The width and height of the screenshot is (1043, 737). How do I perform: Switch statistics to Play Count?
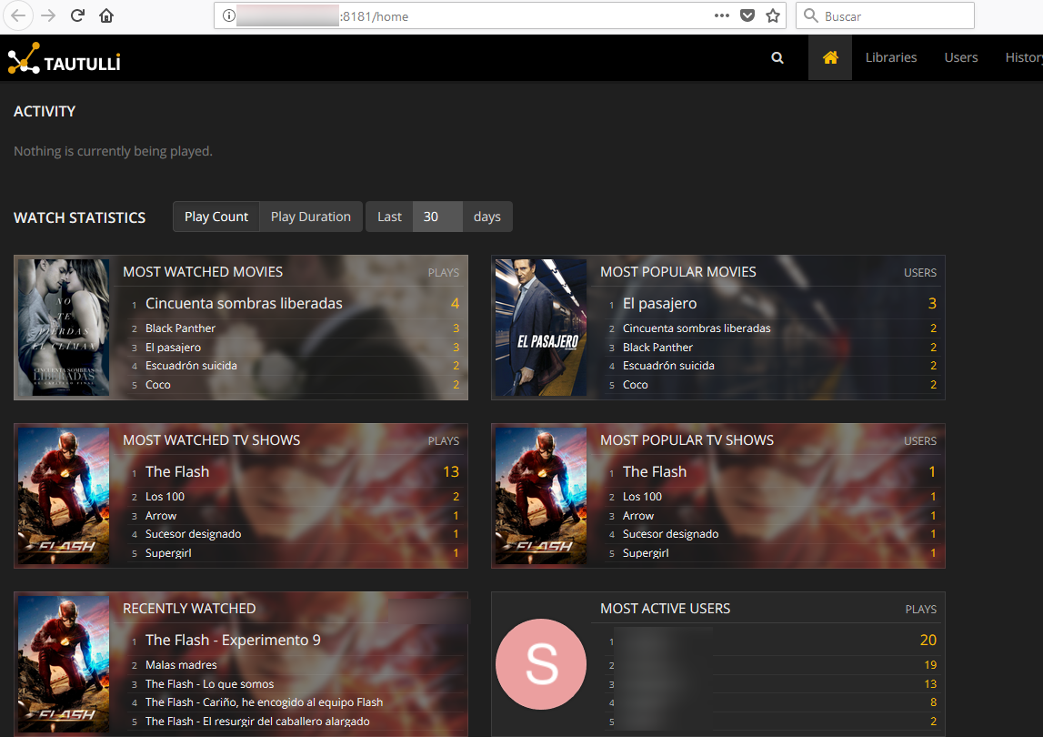click(x=216, y=217)
